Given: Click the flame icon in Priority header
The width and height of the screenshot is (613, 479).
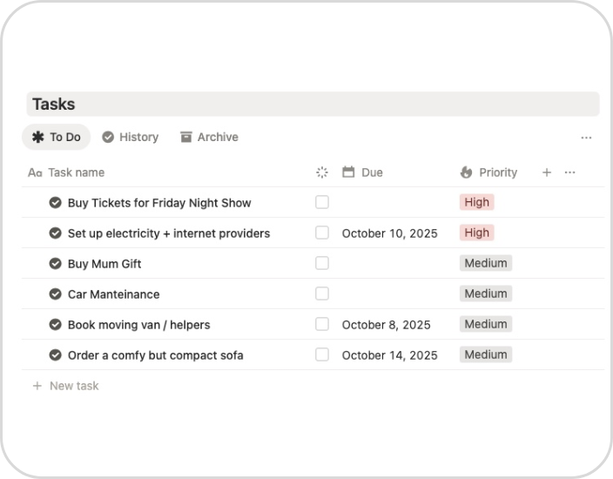Looking at the screenshot, I should (x=466, y=172).
